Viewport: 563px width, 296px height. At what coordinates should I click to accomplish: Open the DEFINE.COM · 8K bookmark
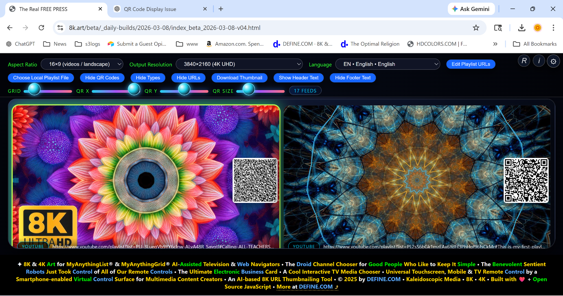pyautogui.click(x=303, y=44)
